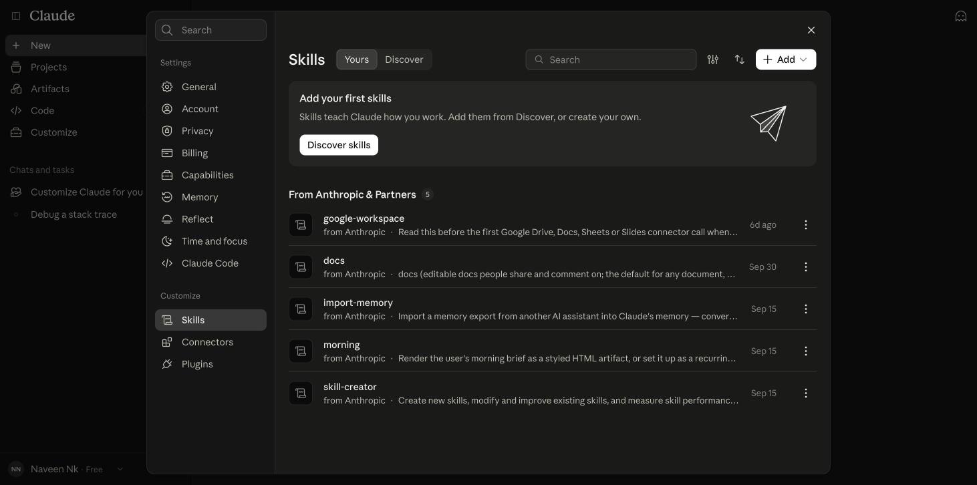Open more options for docs skill
977x485 pixels.
point(806,267)
